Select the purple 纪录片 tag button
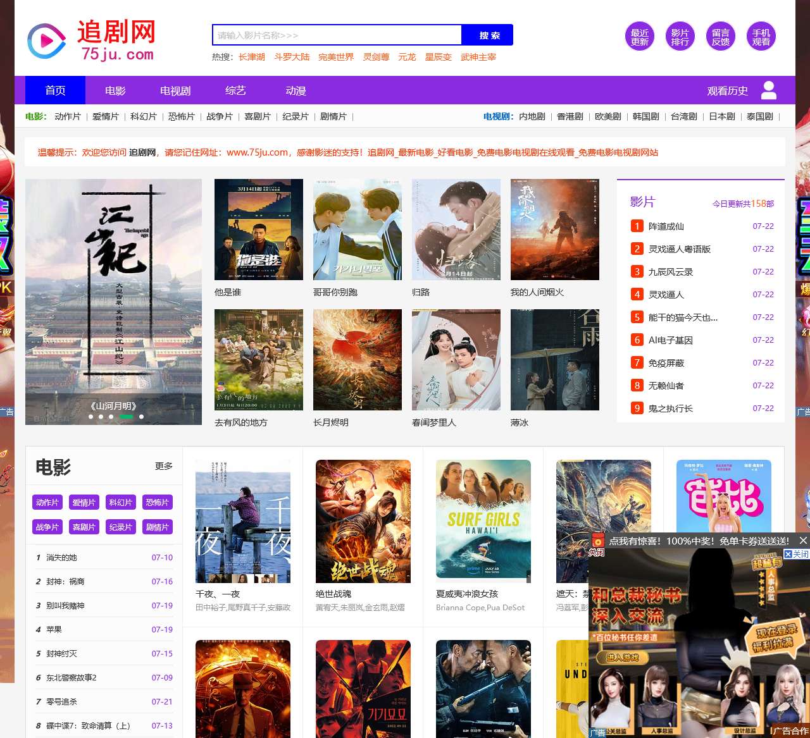The height and width of the screenshot is (738, 810). pos(121,527)
